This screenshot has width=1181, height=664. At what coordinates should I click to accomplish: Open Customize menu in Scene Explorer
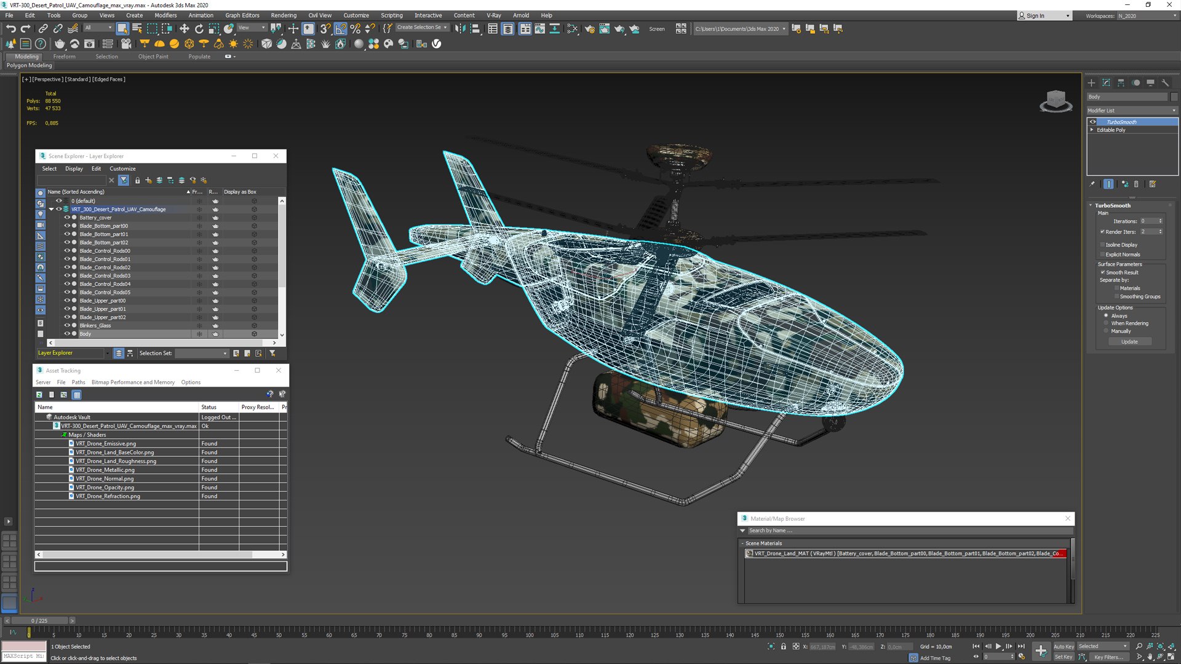122,168
